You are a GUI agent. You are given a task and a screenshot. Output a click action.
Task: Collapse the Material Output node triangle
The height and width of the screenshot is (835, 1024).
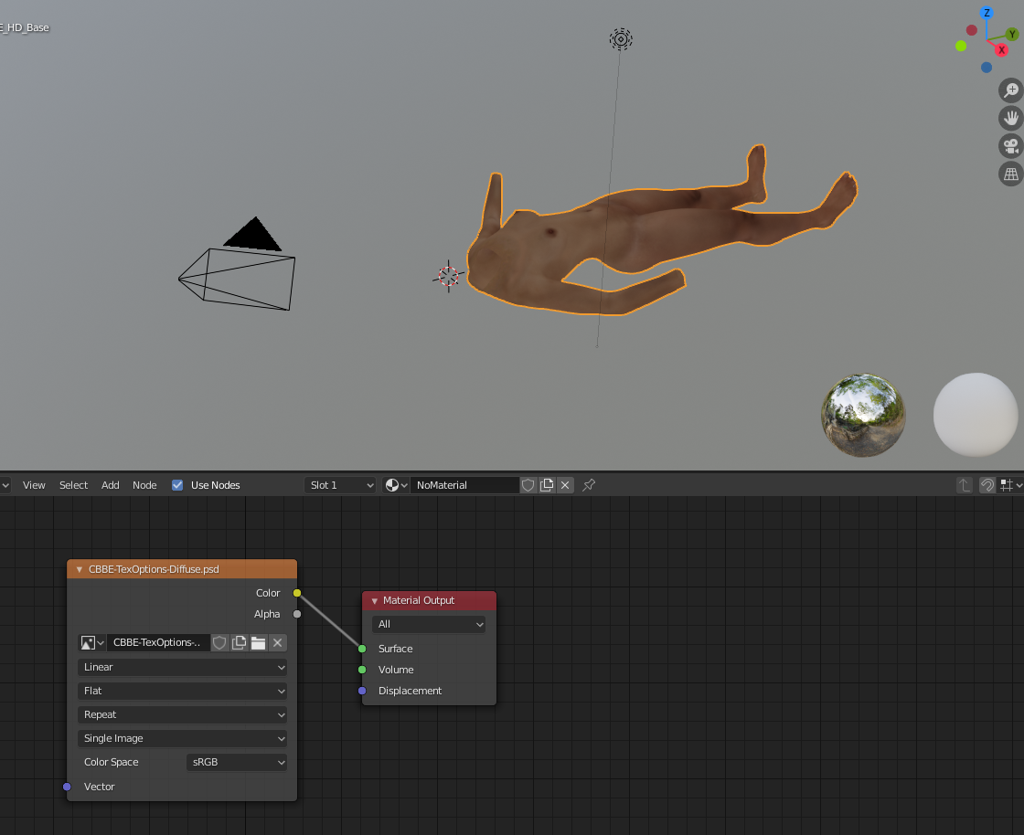click(x=375, y=601)
